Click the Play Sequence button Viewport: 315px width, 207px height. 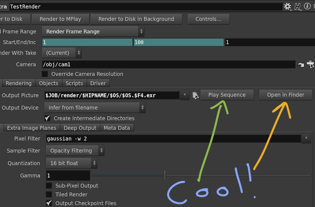[x=227, y=95]
